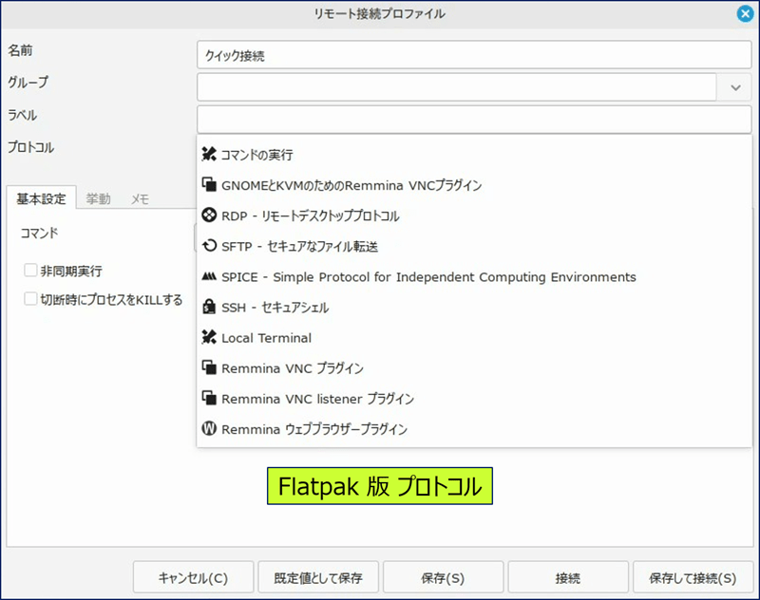The height and width of the screenshot is (600, 760).
Task: Click the SPICE protocol icon
Action: pyautogui.click(x=209, y=276)
